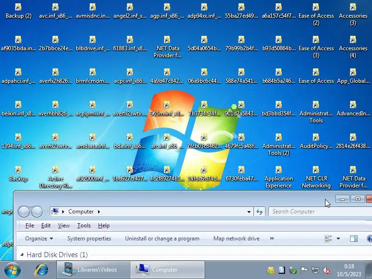Select the 2814e26f438... desktop icon

point(353,141)
